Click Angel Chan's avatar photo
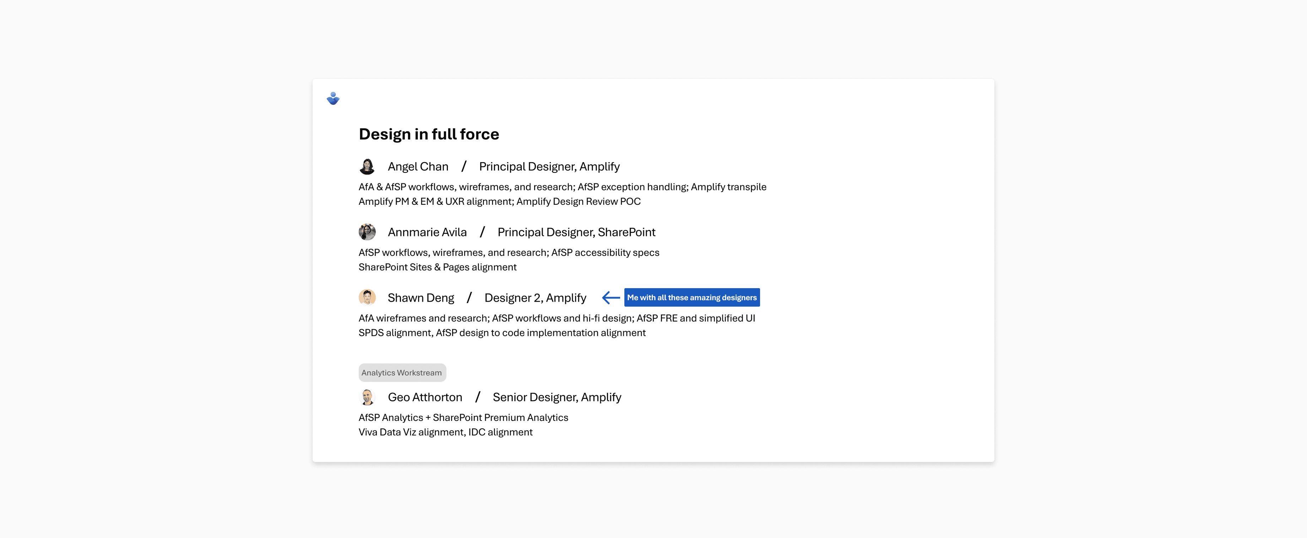 coord(367,166)
